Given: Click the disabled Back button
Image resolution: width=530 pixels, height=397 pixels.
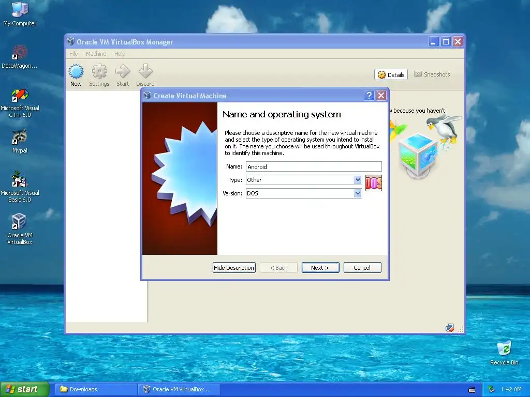Looking at the screenshot, I should click(279, 268).
